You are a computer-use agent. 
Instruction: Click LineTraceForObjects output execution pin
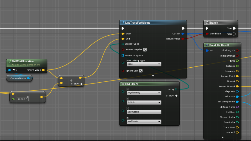(x=183, y=28)
